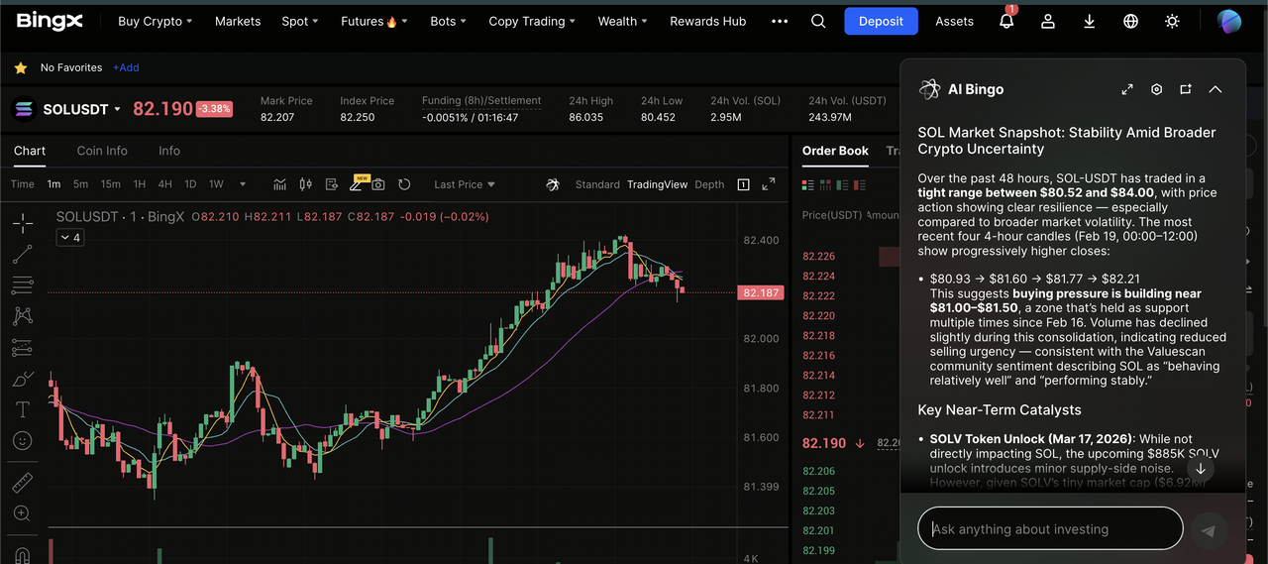Viewport: 1268px width, 564px height.
Task: Open the Last Price dropdown
Action: coord(464,184)
